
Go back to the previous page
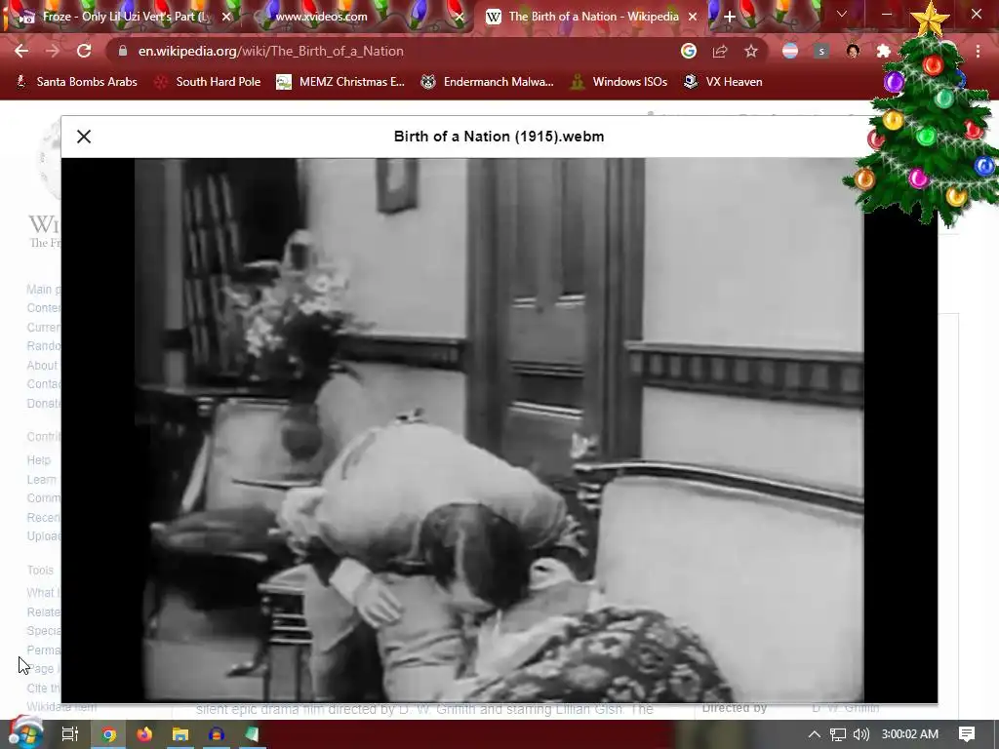pyautogui.click(x=21, y=51)
